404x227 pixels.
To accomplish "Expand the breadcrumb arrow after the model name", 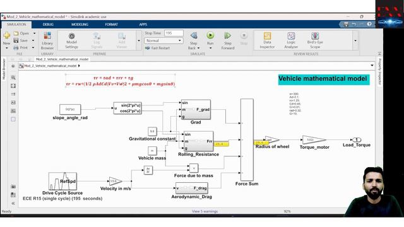I will point(79,66).
